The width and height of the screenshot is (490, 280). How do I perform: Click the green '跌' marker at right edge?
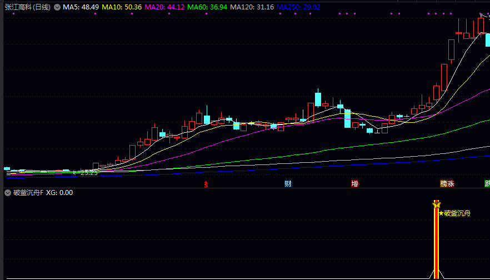click(x=487, y=184)
